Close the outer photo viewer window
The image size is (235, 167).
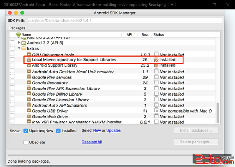tap(228, 5)
